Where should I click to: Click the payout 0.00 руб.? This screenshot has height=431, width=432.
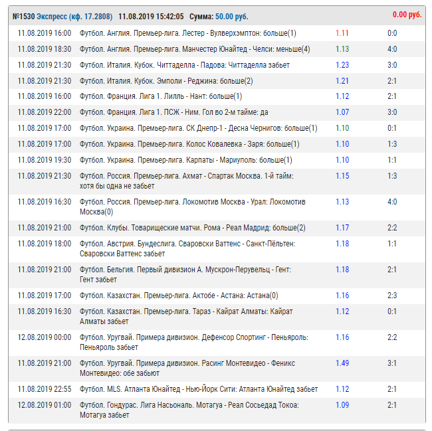point(407,15)
